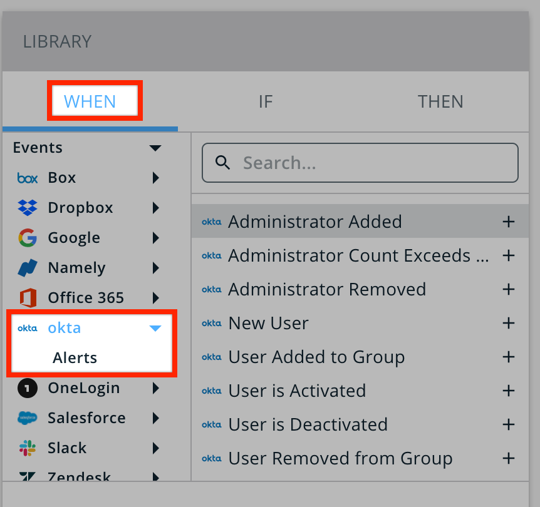The image size is (540, 507).
Task: Click the Namely icon in the sidebar
Action: click(26, 267)
